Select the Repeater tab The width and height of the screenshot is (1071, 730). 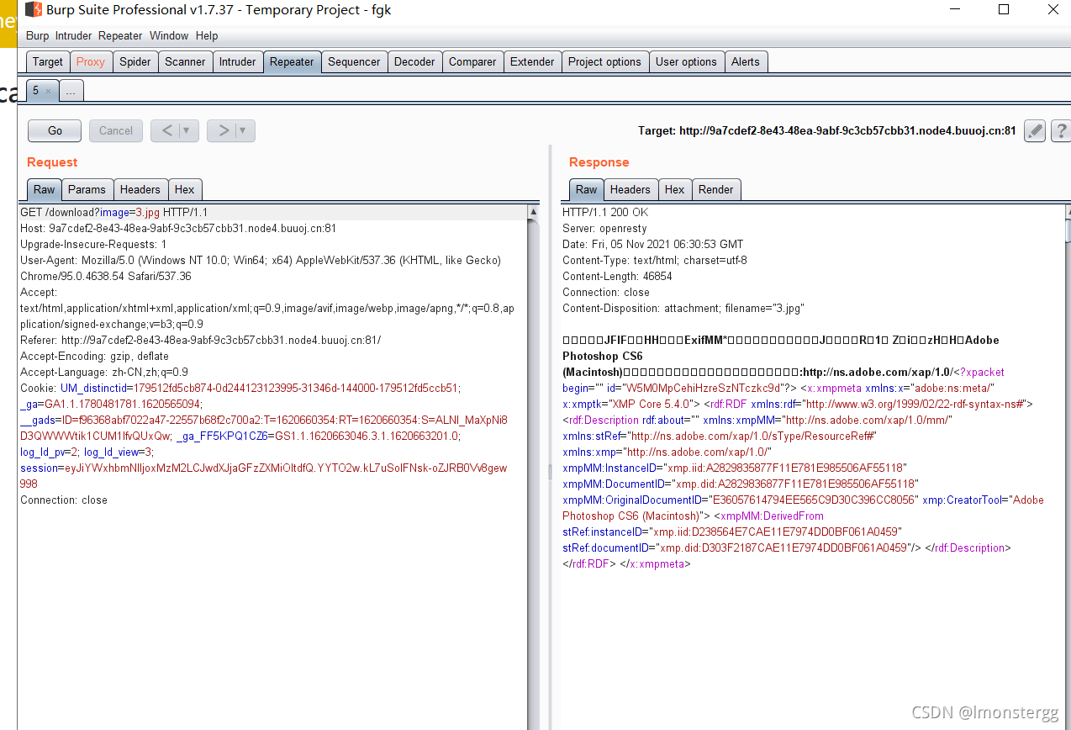pyautogui.click(x=292, y=61)
